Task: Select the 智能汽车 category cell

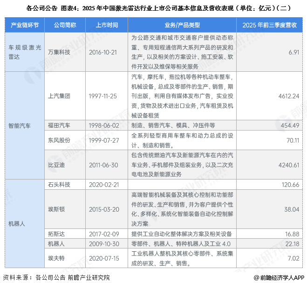Action: point(25,125)
